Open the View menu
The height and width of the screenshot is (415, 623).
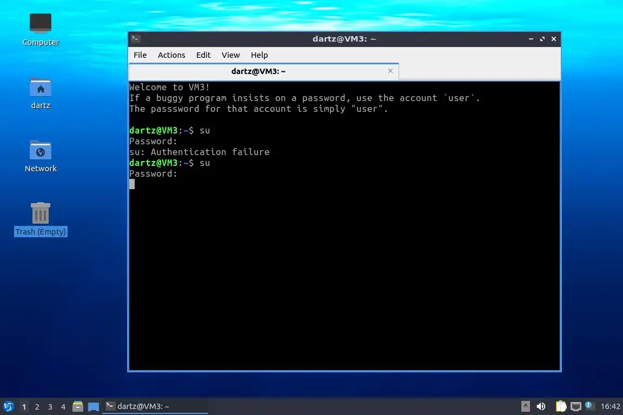[230, 55]
